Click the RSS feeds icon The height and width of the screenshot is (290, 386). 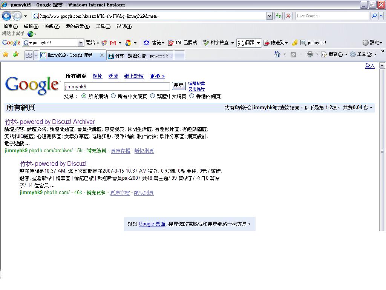click(x=293, y=55)
